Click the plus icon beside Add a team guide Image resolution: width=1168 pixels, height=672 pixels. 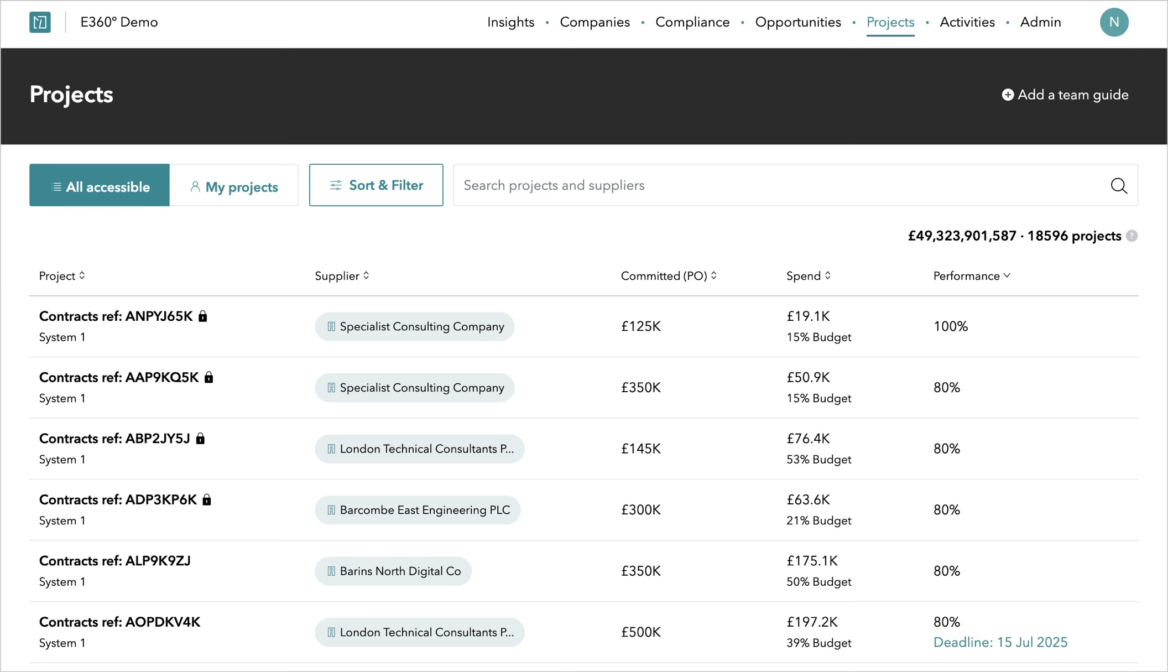1008,95
